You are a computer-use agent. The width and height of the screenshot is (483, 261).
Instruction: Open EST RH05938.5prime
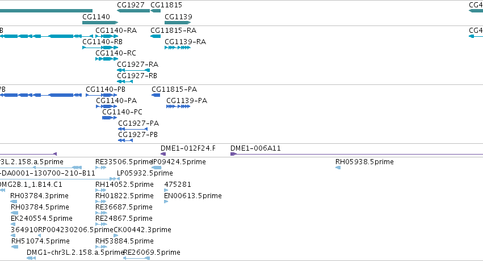tap(365, 162)
